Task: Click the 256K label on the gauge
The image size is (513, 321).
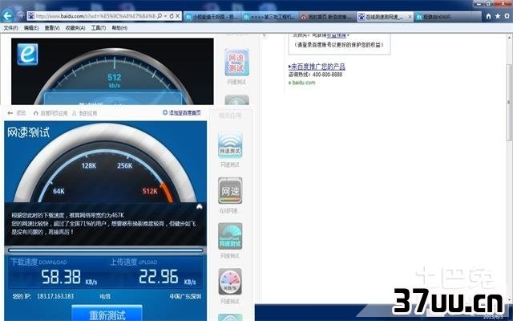Action: (125, 166)
